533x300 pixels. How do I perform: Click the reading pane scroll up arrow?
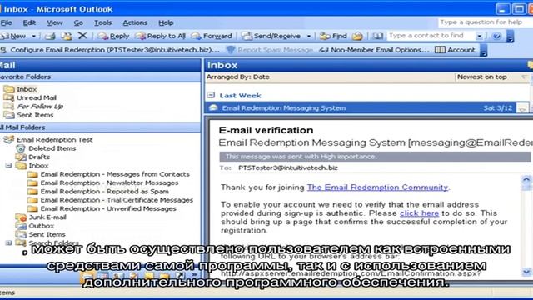point(526,180)
